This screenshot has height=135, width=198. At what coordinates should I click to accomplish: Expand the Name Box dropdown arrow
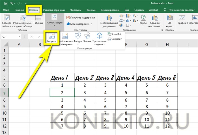(20, 37)
